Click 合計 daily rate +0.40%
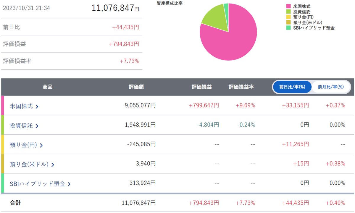Image resolution: width=355 pixels, height=213 pixels. click(335, 203)
